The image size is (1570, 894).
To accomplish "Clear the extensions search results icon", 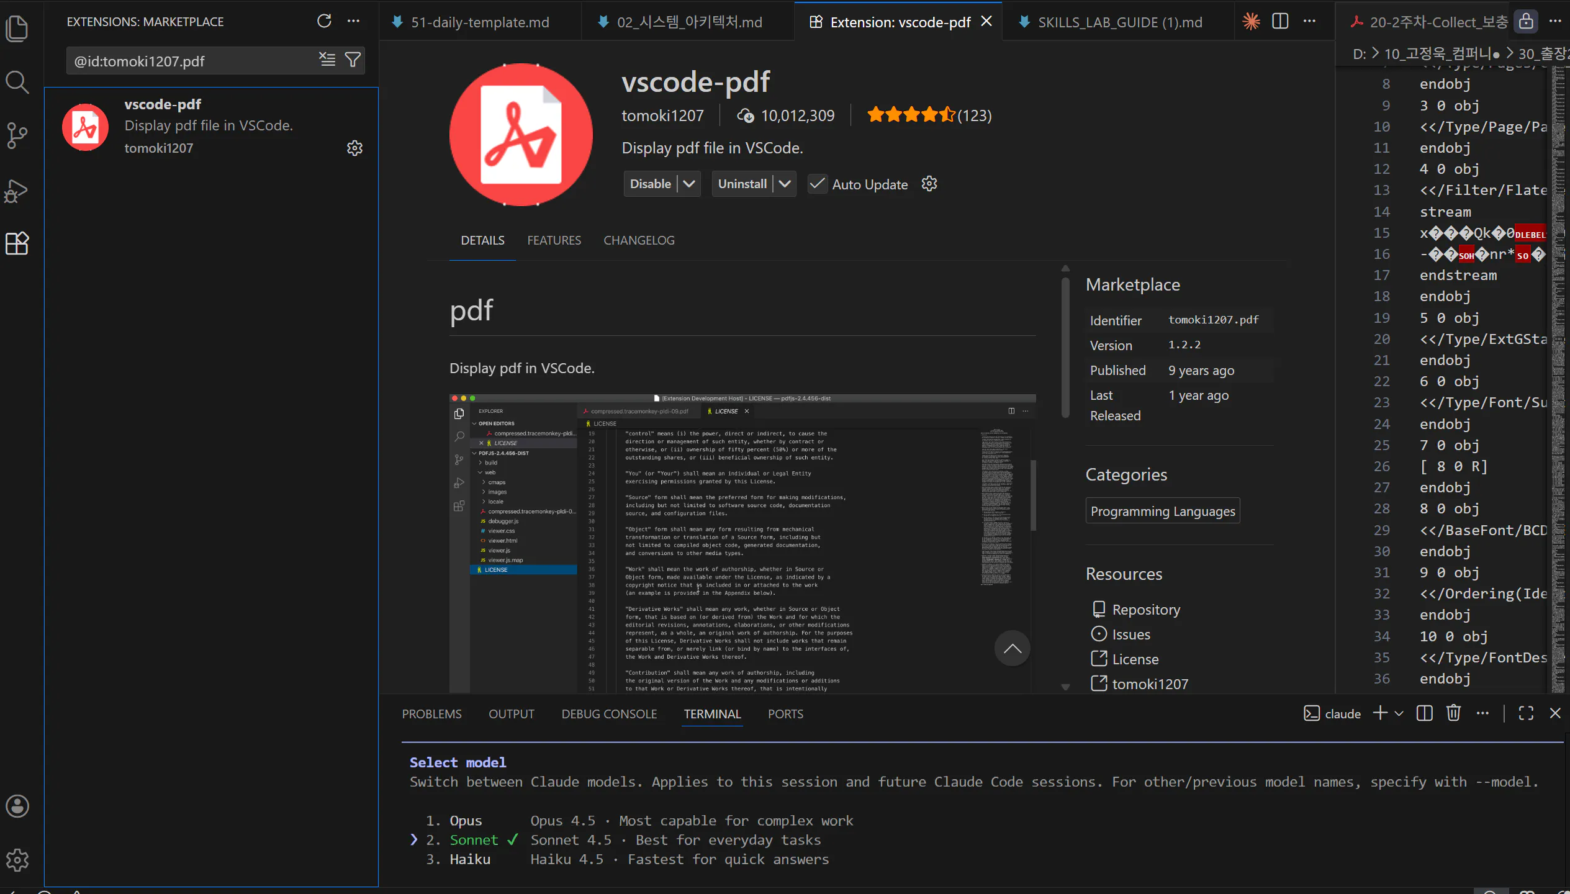I will tap(327, 60).
